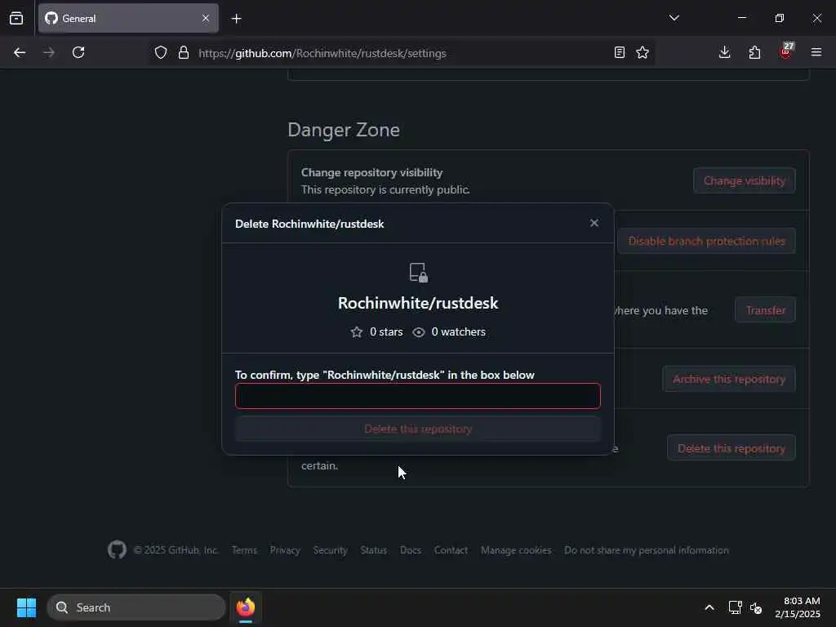Open the Terms footer link

point(244,550)
